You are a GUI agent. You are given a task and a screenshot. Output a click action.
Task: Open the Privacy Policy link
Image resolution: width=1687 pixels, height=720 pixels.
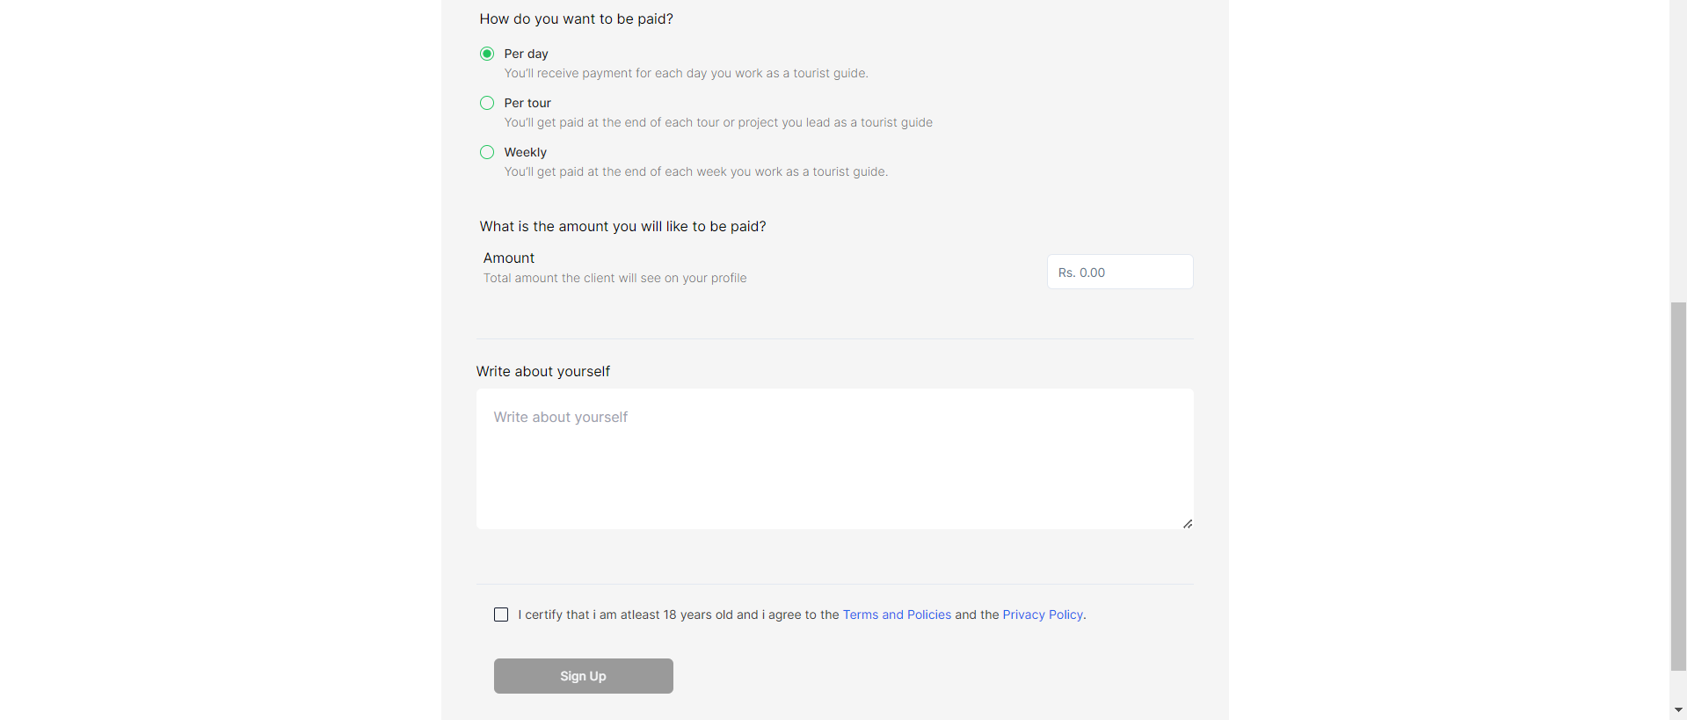(1043, 615)
